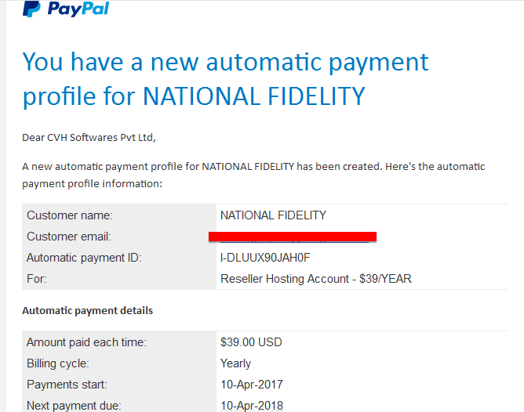
Task: Select the automatic payment ID I-DLUUX90JAH0F
Action: click(265, 258)
